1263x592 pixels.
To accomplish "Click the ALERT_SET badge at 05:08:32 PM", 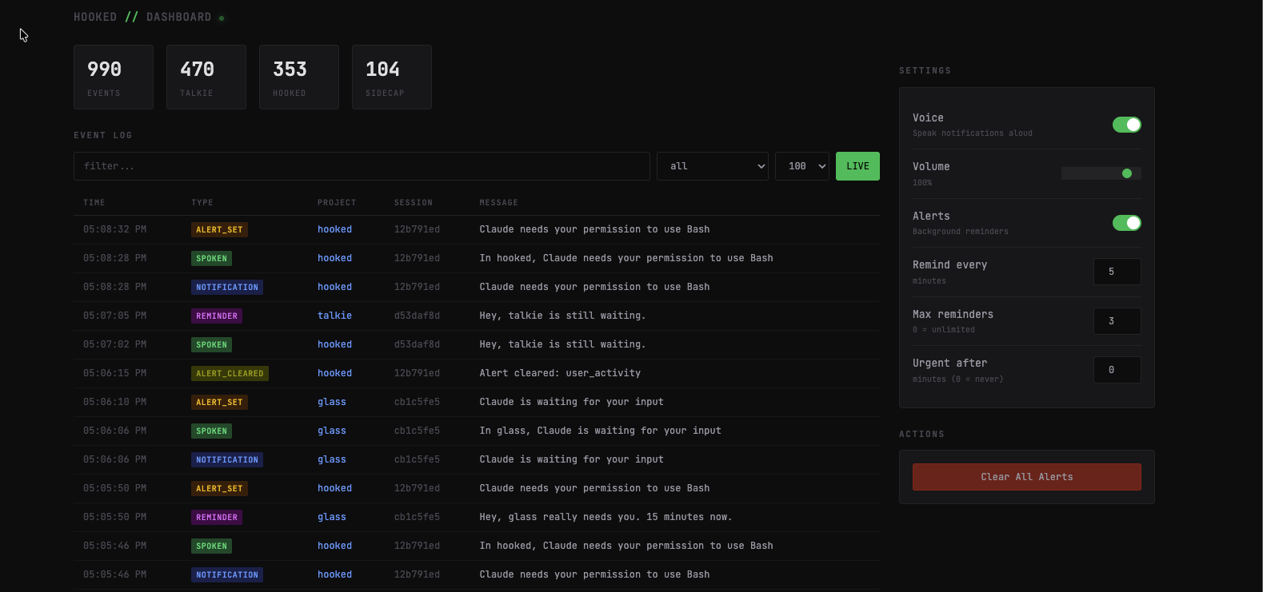I will click(219, 229).
